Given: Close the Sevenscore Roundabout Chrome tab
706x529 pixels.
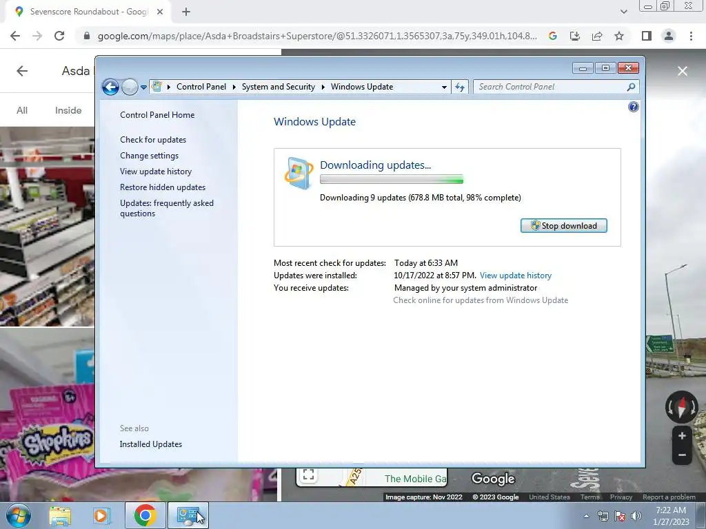Looking at the screenshot, I should (160, 12).
